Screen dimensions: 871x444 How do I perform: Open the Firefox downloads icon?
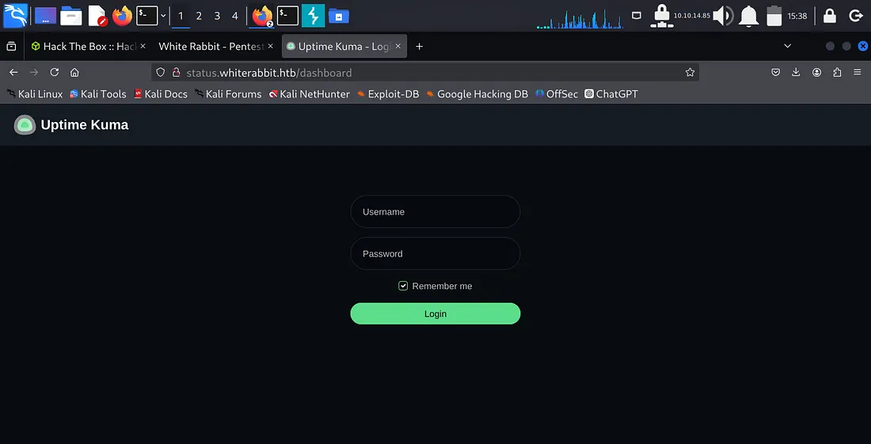point(796,72)
